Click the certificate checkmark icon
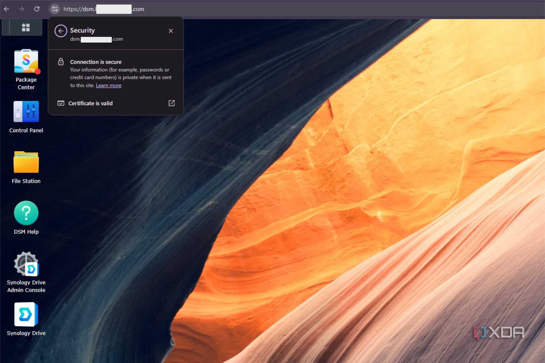This screenshot has height=363, width=545. [x=61, y=103]
